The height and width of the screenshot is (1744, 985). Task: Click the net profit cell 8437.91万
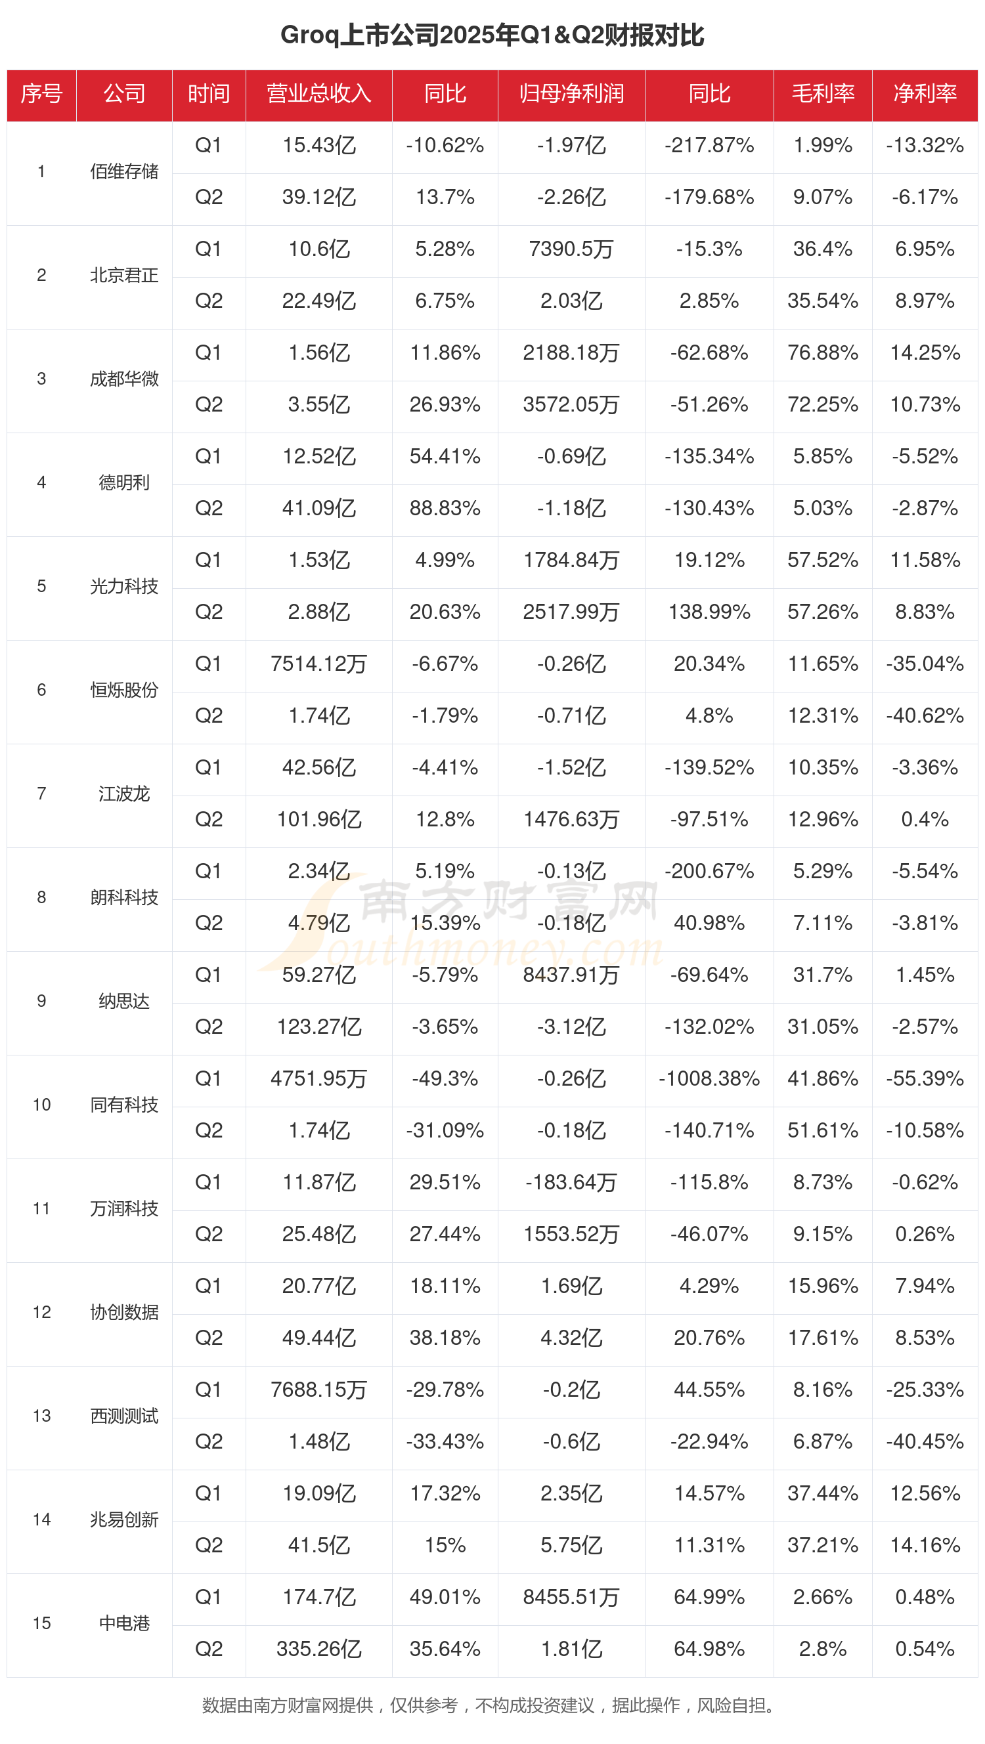click(571, 975)
